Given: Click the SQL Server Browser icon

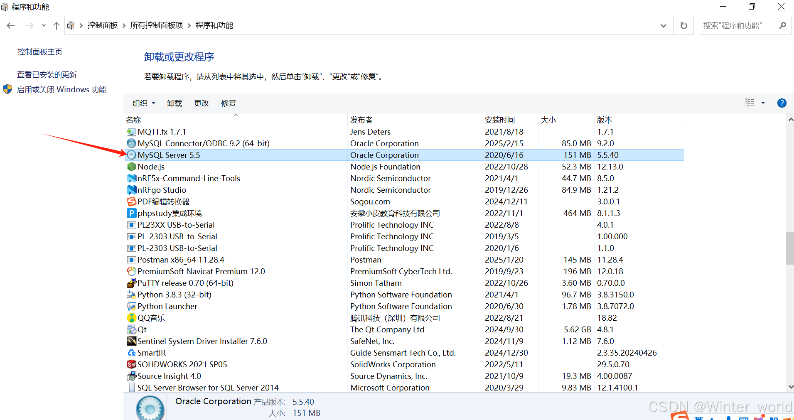Looking at the screenshot, I should tap(131, 388).
